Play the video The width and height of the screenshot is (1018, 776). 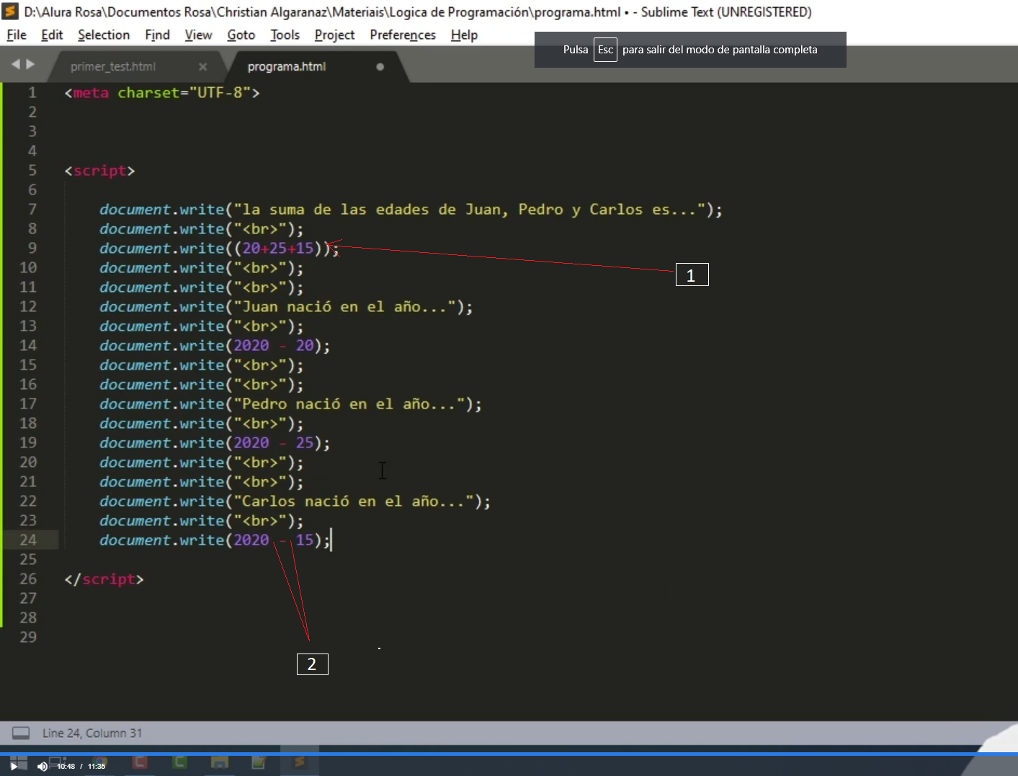click(14, 766)
